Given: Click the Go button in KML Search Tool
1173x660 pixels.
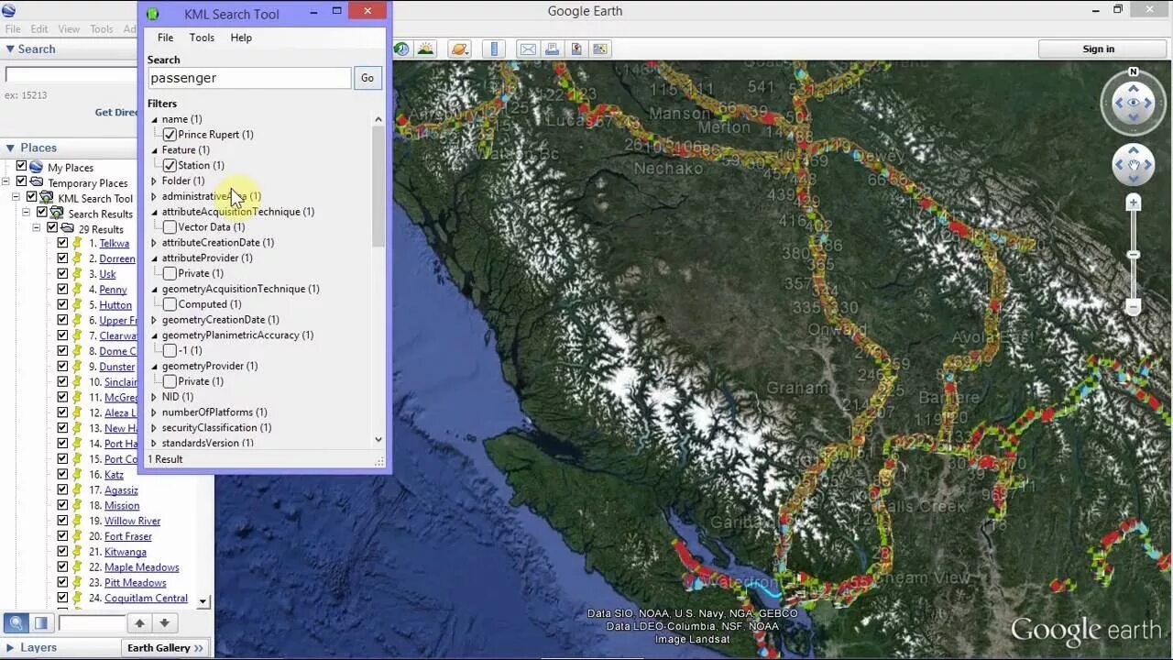Looking at the screenshot, I should tap(367, 78).
